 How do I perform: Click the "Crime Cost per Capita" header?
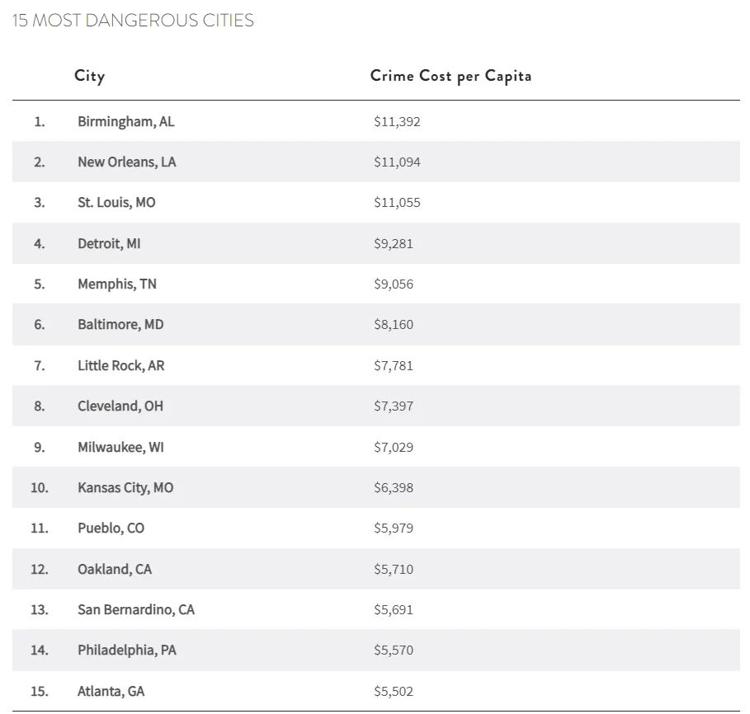450,76
